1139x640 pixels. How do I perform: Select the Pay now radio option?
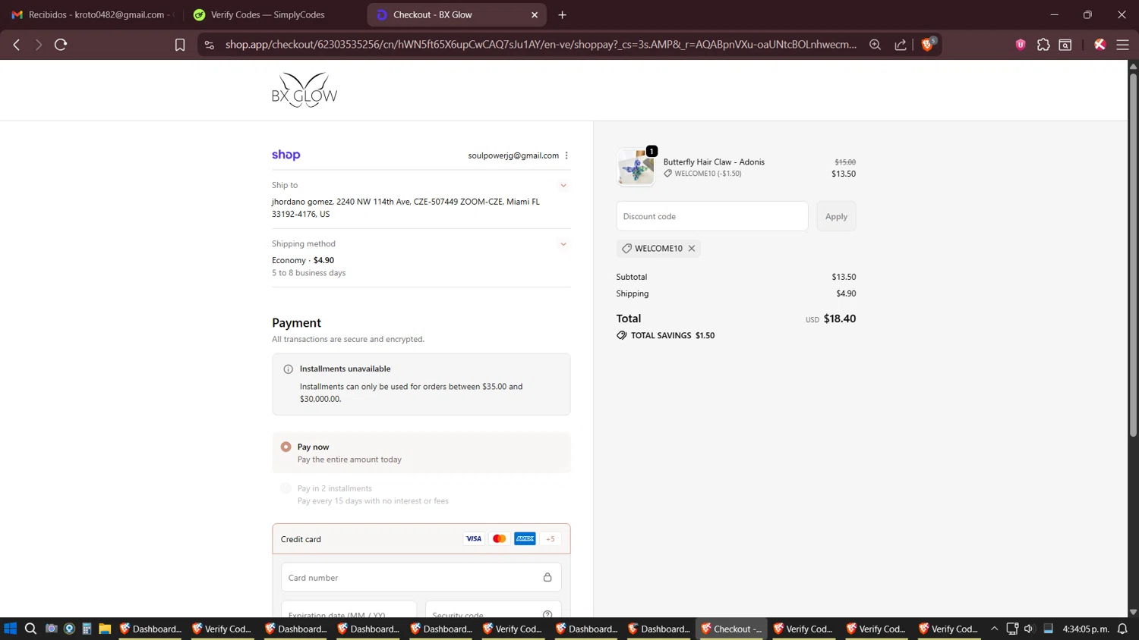[286, 447]
